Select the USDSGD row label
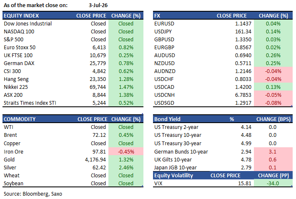The image size is (296, 199). pos(164,103)
